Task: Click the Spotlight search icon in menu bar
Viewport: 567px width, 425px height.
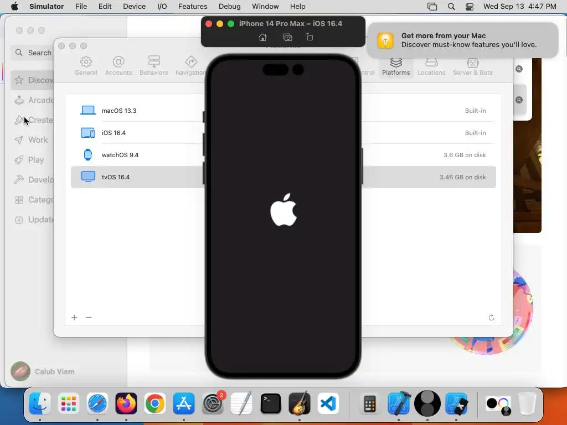Action: (451, 7)
